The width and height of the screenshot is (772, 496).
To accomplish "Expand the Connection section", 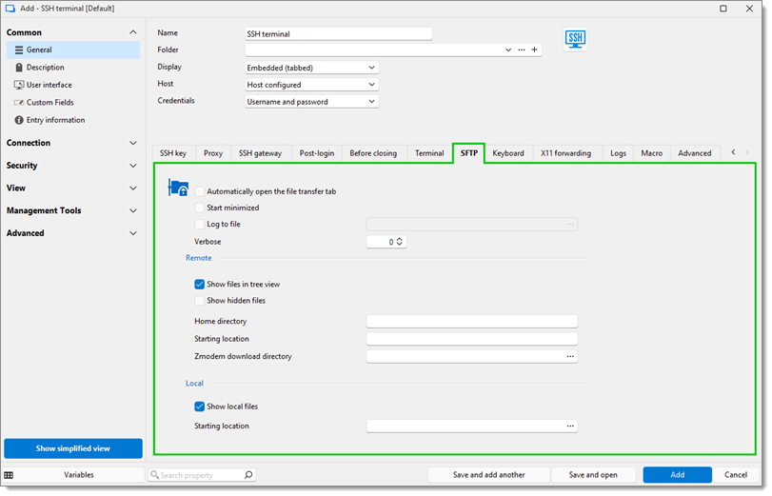I will point(133,143).
